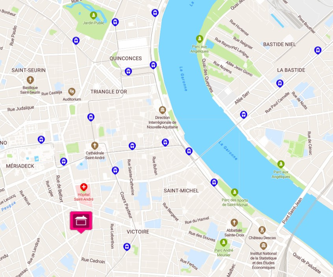This screenshot has height=277, width=333.
Task: Select the Château Descas castle icon
Action: click(x=262, y=230)
